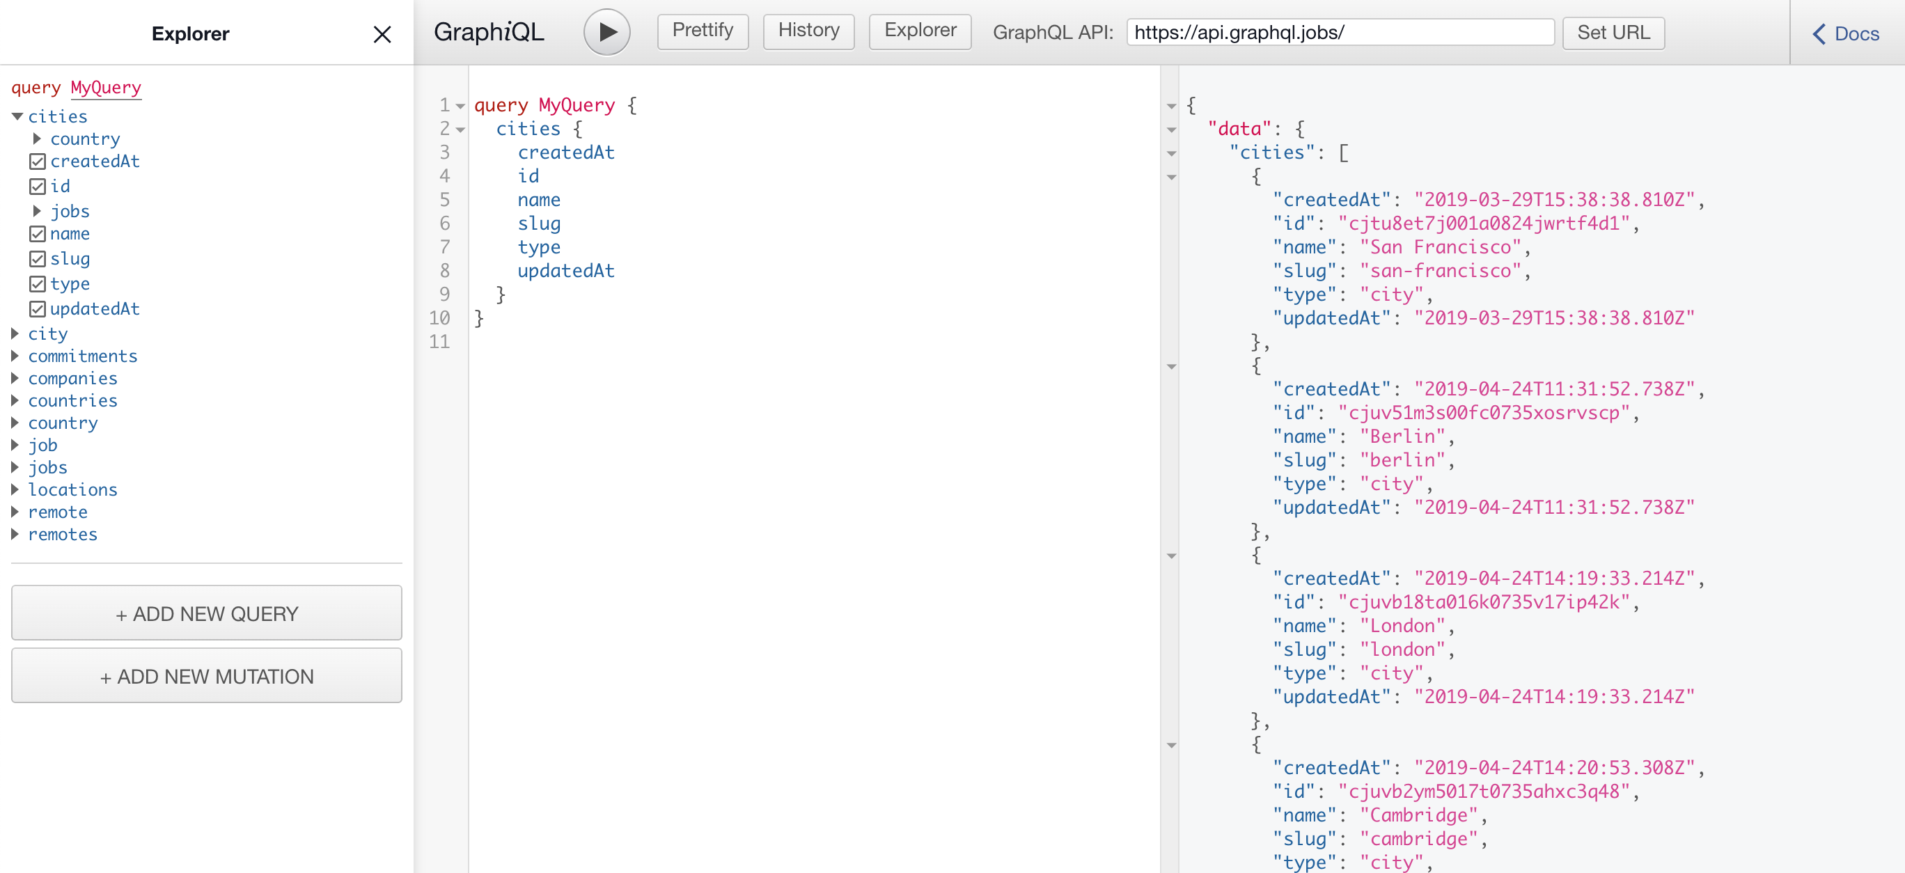Expand the jobs field under cities
Viewport: 1905px width, 873px height.
tap(37, 212)
